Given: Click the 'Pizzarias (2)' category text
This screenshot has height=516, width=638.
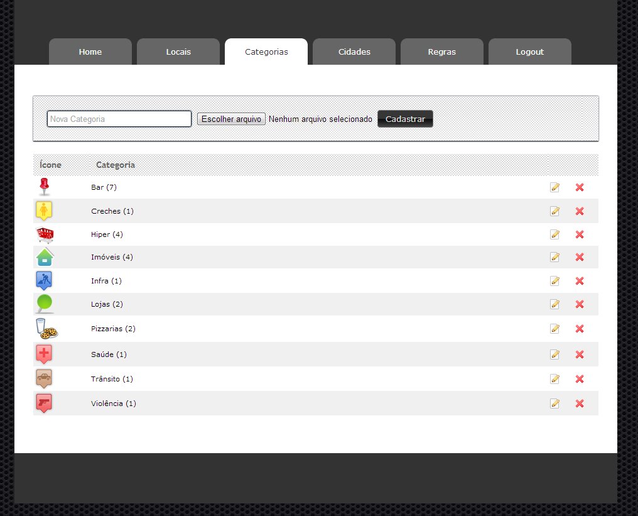Looking at the screenshot, I should click(113, 329).
